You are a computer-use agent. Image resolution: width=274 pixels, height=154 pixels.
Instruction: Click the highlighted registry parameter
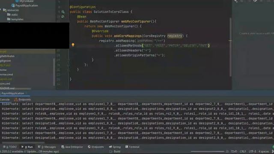pyautogui.click(x=175, y=36)
